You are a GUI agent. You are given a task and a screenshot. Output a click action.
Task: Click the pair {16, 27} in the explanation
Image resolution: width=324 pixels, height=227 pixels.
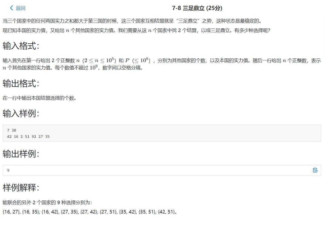click(x=11, y=212)
